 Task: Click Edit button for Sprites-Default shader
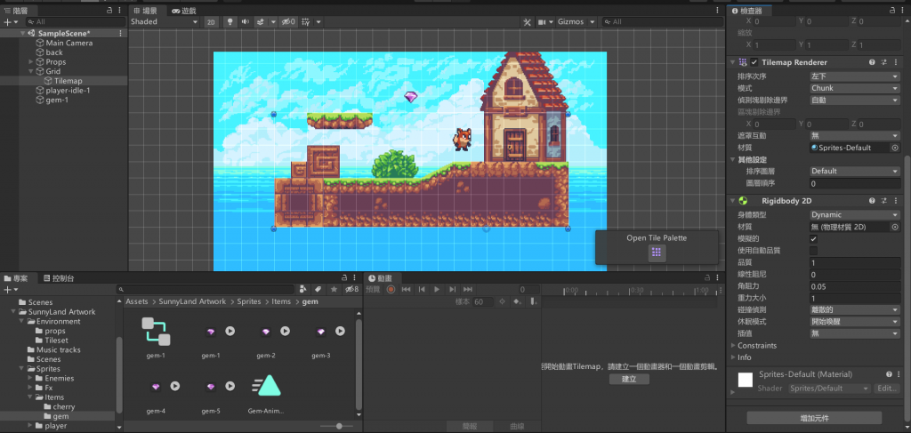pyautogui.click(x=887, y=389)
